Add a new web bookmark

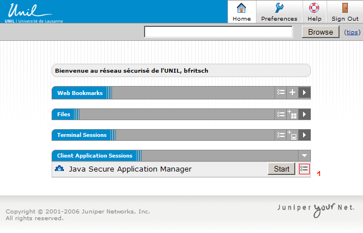[x=292, y=93]
